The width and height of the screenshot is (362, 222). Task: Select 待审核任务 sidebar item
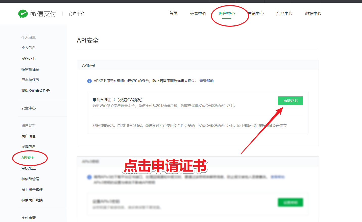tap(30, 69)
